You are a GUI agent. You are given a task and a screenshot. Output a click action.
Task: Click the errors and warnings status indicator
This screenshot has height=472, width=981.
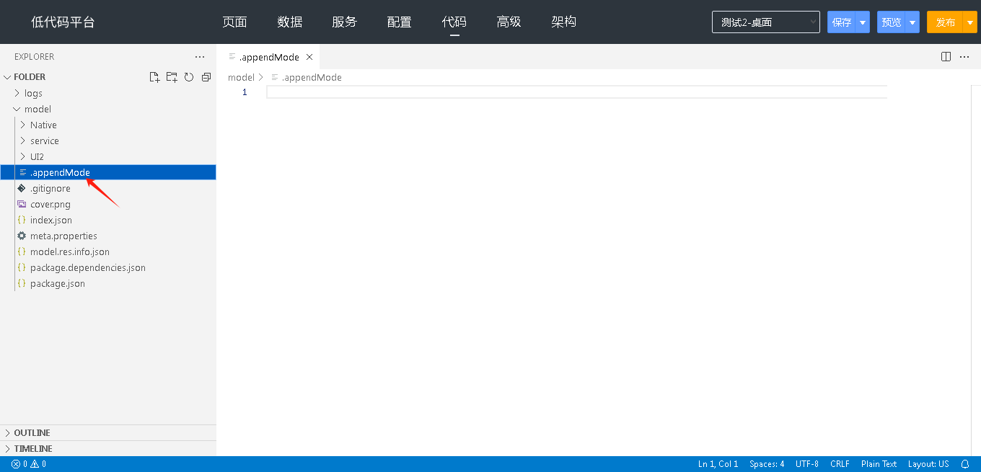coord(29,464)
